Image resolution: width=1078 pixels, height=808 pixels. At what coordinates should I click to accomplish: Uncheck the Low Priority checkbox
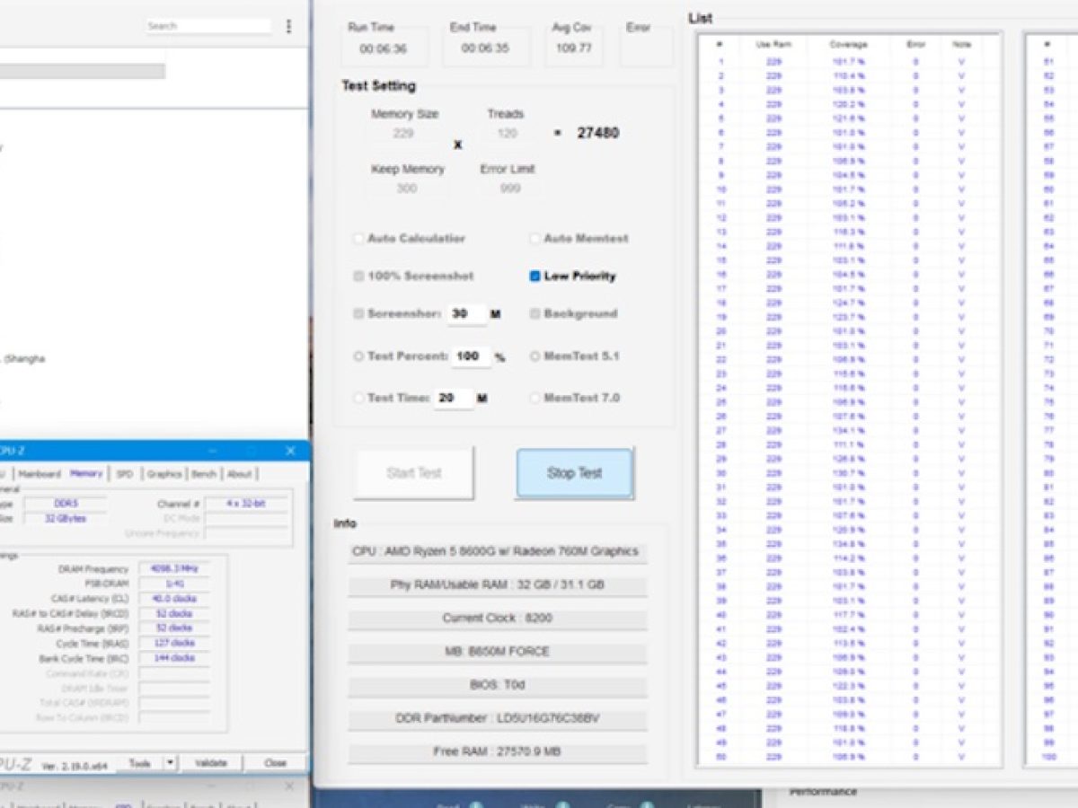(x=535, y=277)
